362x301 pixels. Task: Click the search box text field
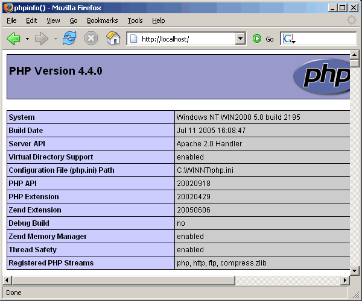point(326,39)
